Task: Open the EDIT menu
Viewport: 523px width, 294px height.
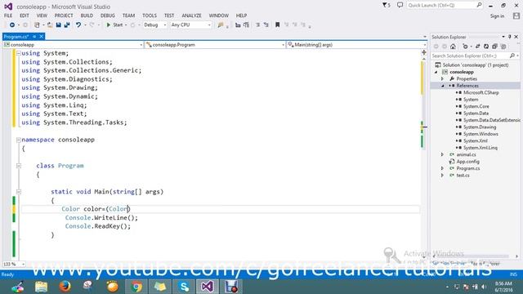Action: tap(25, 16)
